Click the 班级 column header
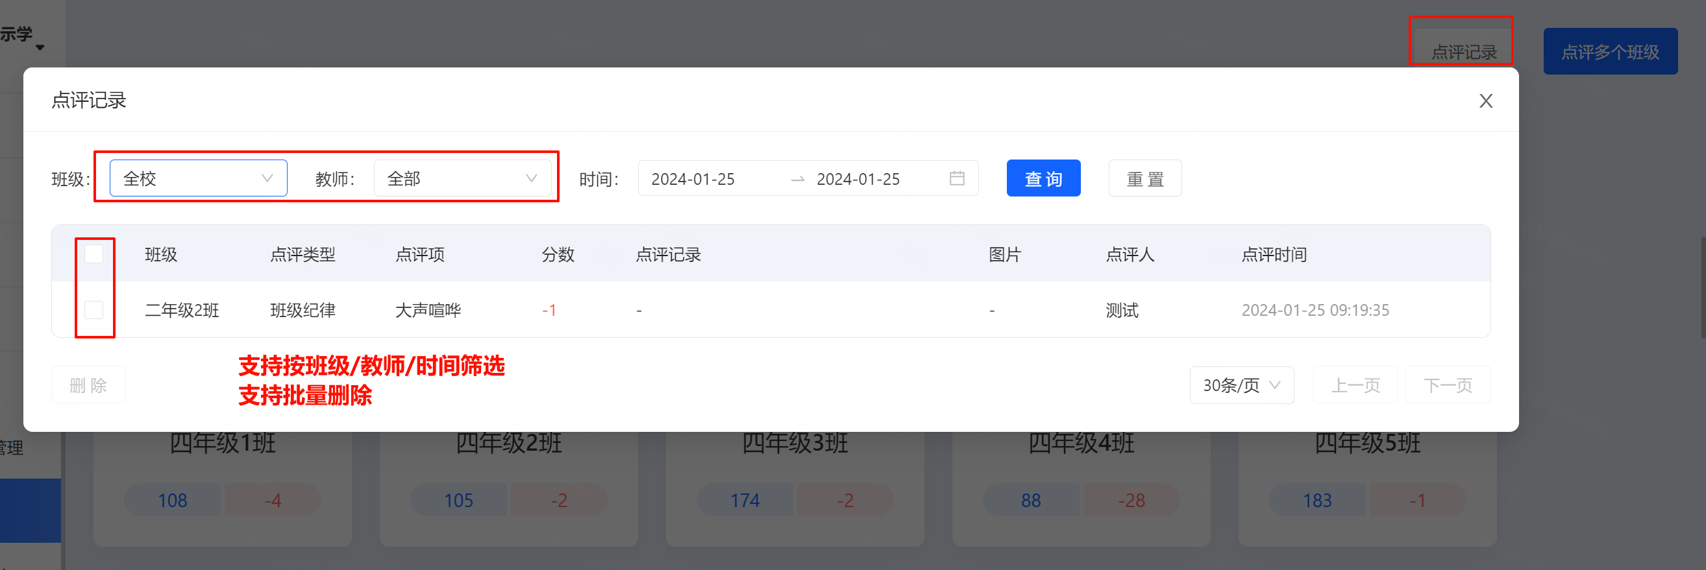The width and height of the screenshot is (1706, 570). (161, 255)
